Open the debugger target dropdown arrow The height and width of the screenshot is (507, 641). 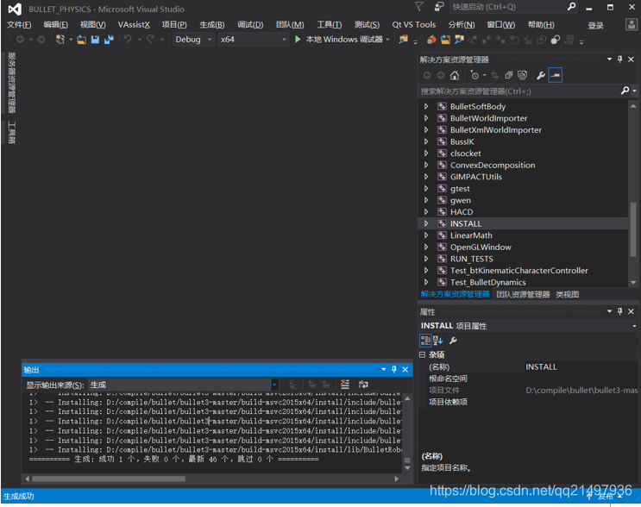[387, 39]
